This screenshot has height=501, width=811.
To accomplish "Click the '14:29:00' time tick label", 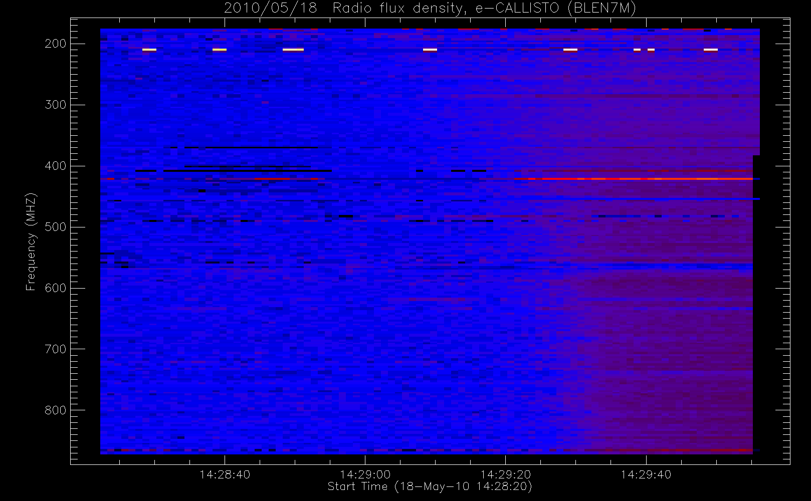I will [x=365, y=474].
